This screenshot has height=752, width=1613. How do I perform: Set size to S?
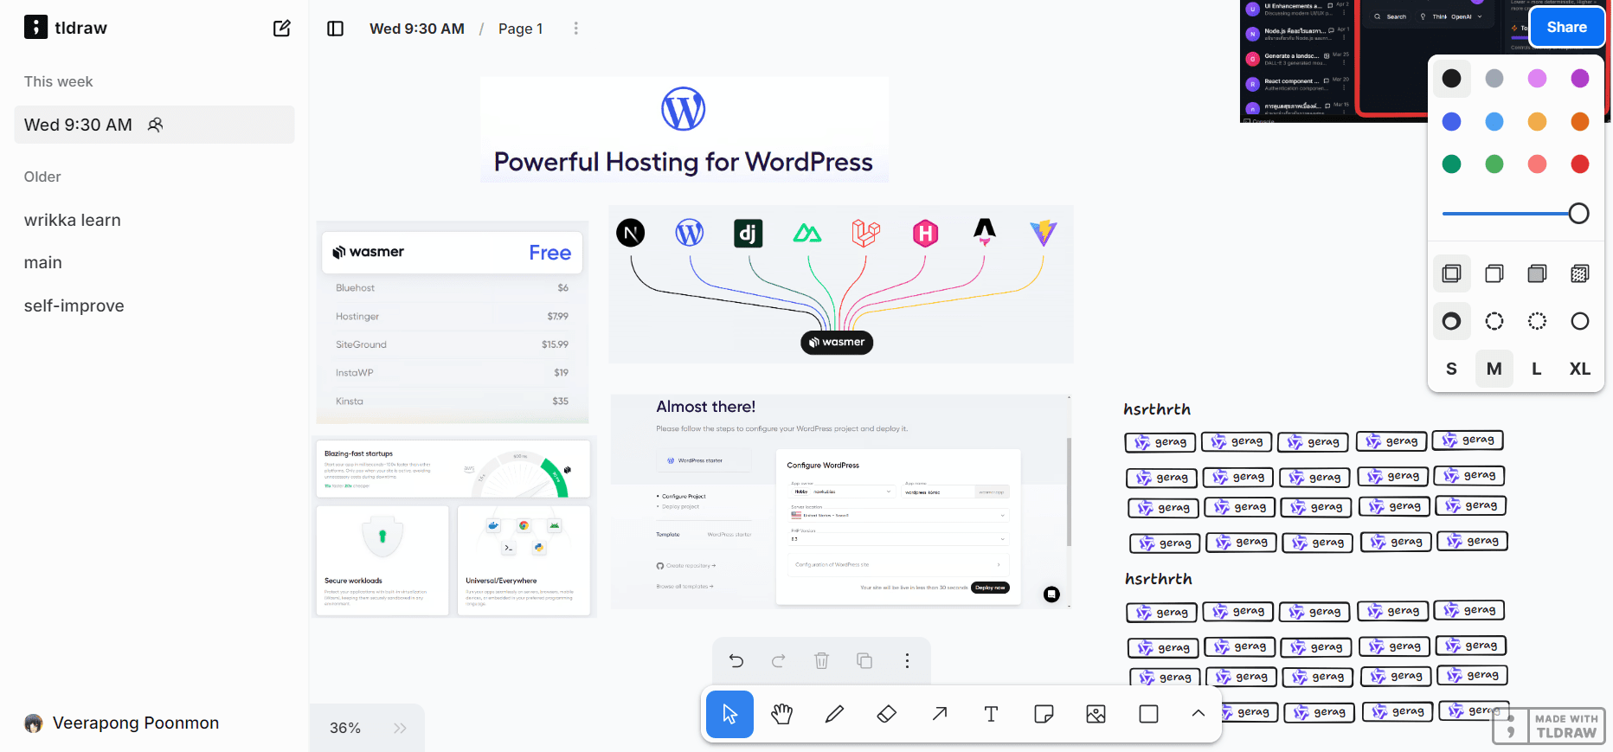(x=1451, y=369)
